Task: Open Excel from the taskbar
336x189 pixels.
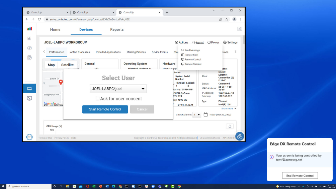Action: click(94, 186)
